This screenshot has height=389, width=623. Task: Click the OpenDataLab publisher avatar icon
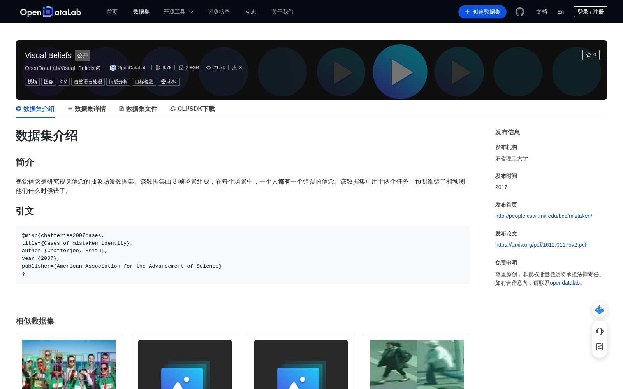point(113,68)
